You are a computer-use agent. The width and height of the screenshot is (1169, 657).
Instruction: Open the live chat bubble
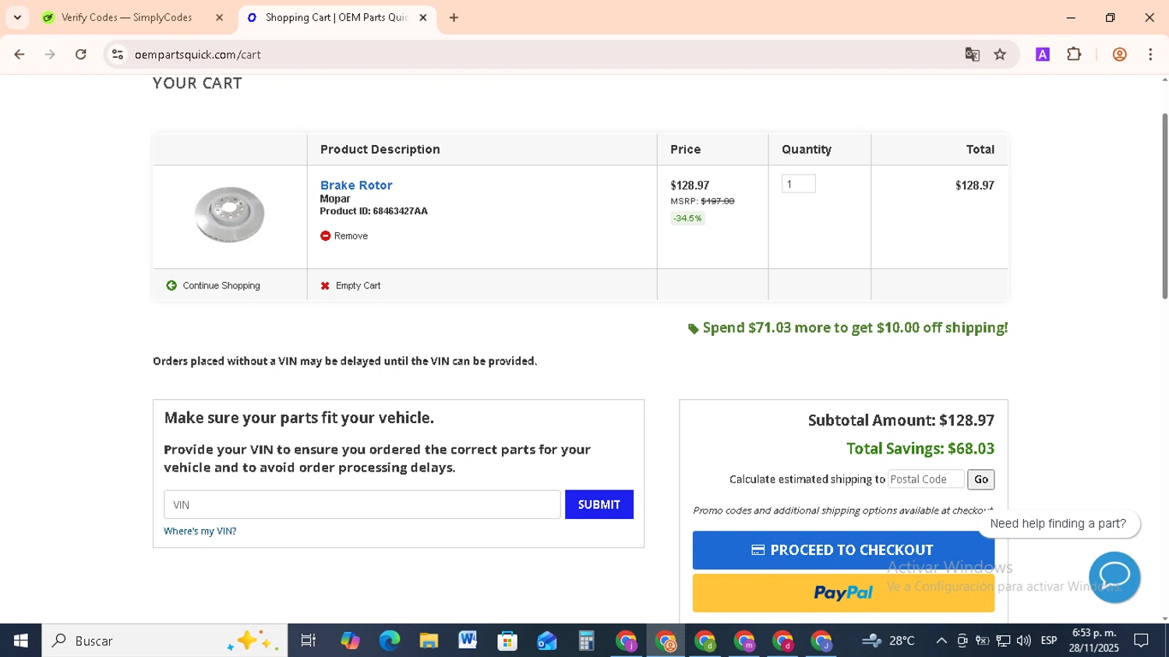(x=1114, y=577)
